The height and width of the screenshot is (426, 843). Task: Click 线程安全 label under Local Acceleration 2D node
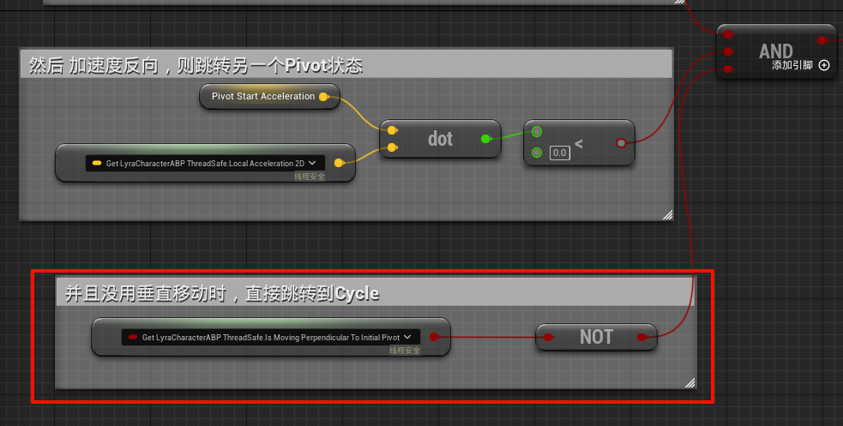309,177
